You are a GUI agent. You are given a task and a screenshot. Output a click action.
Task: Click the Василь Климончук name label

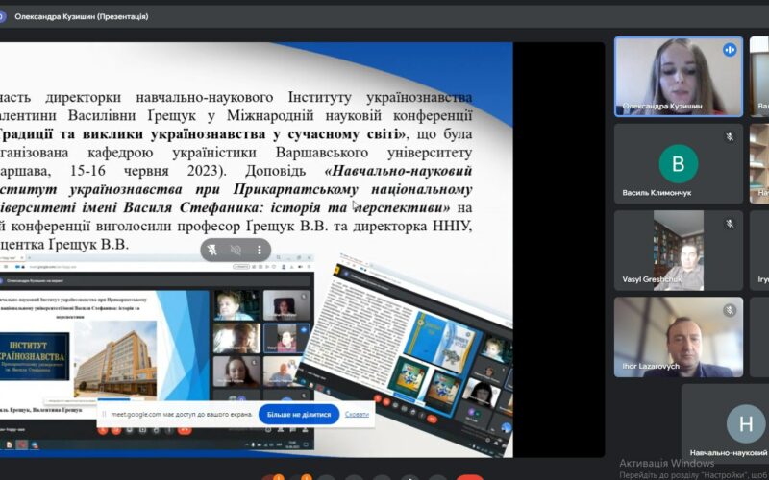tap(658, 193)
